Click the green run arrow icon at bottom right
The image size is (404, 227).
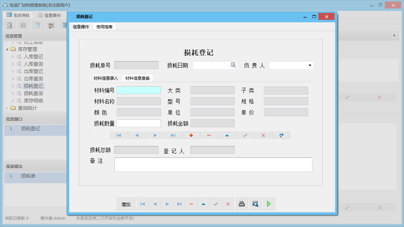tap(269, 204)
